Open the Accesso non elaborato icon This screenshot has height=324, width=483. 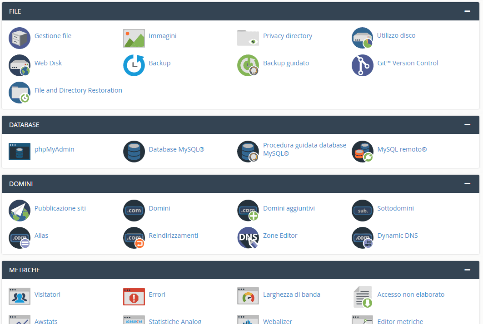363,297
